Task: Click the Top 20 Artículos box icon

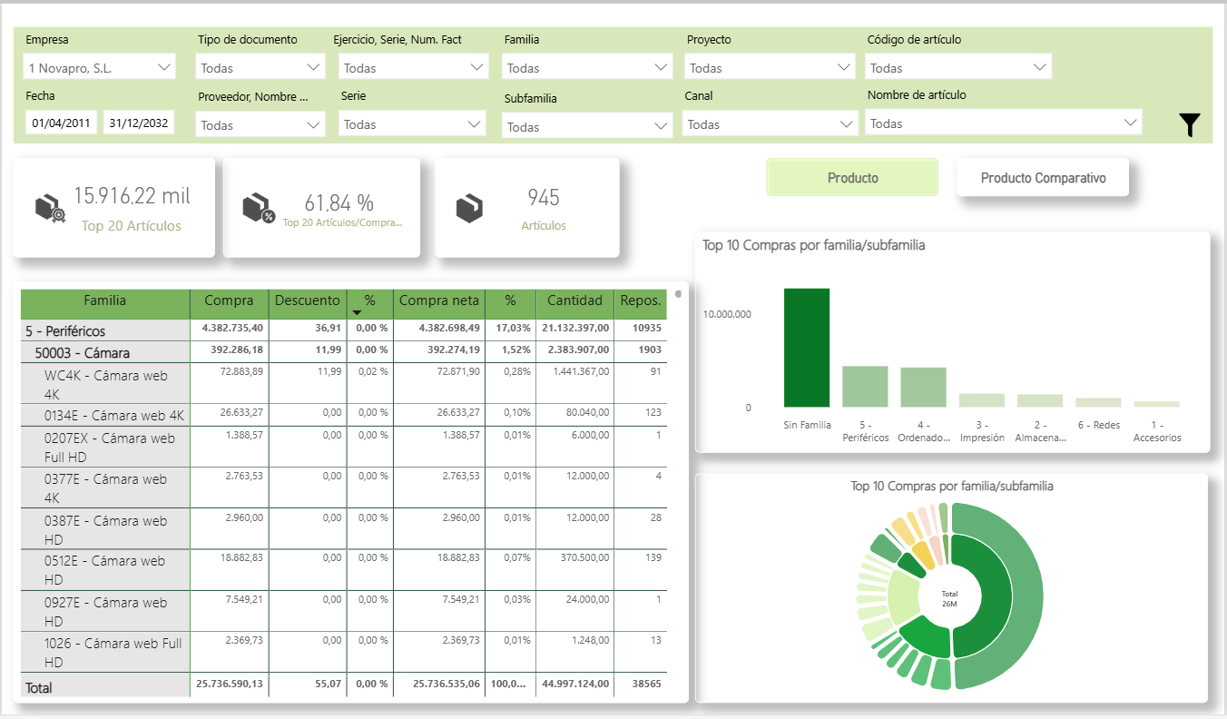Action: 51,208
